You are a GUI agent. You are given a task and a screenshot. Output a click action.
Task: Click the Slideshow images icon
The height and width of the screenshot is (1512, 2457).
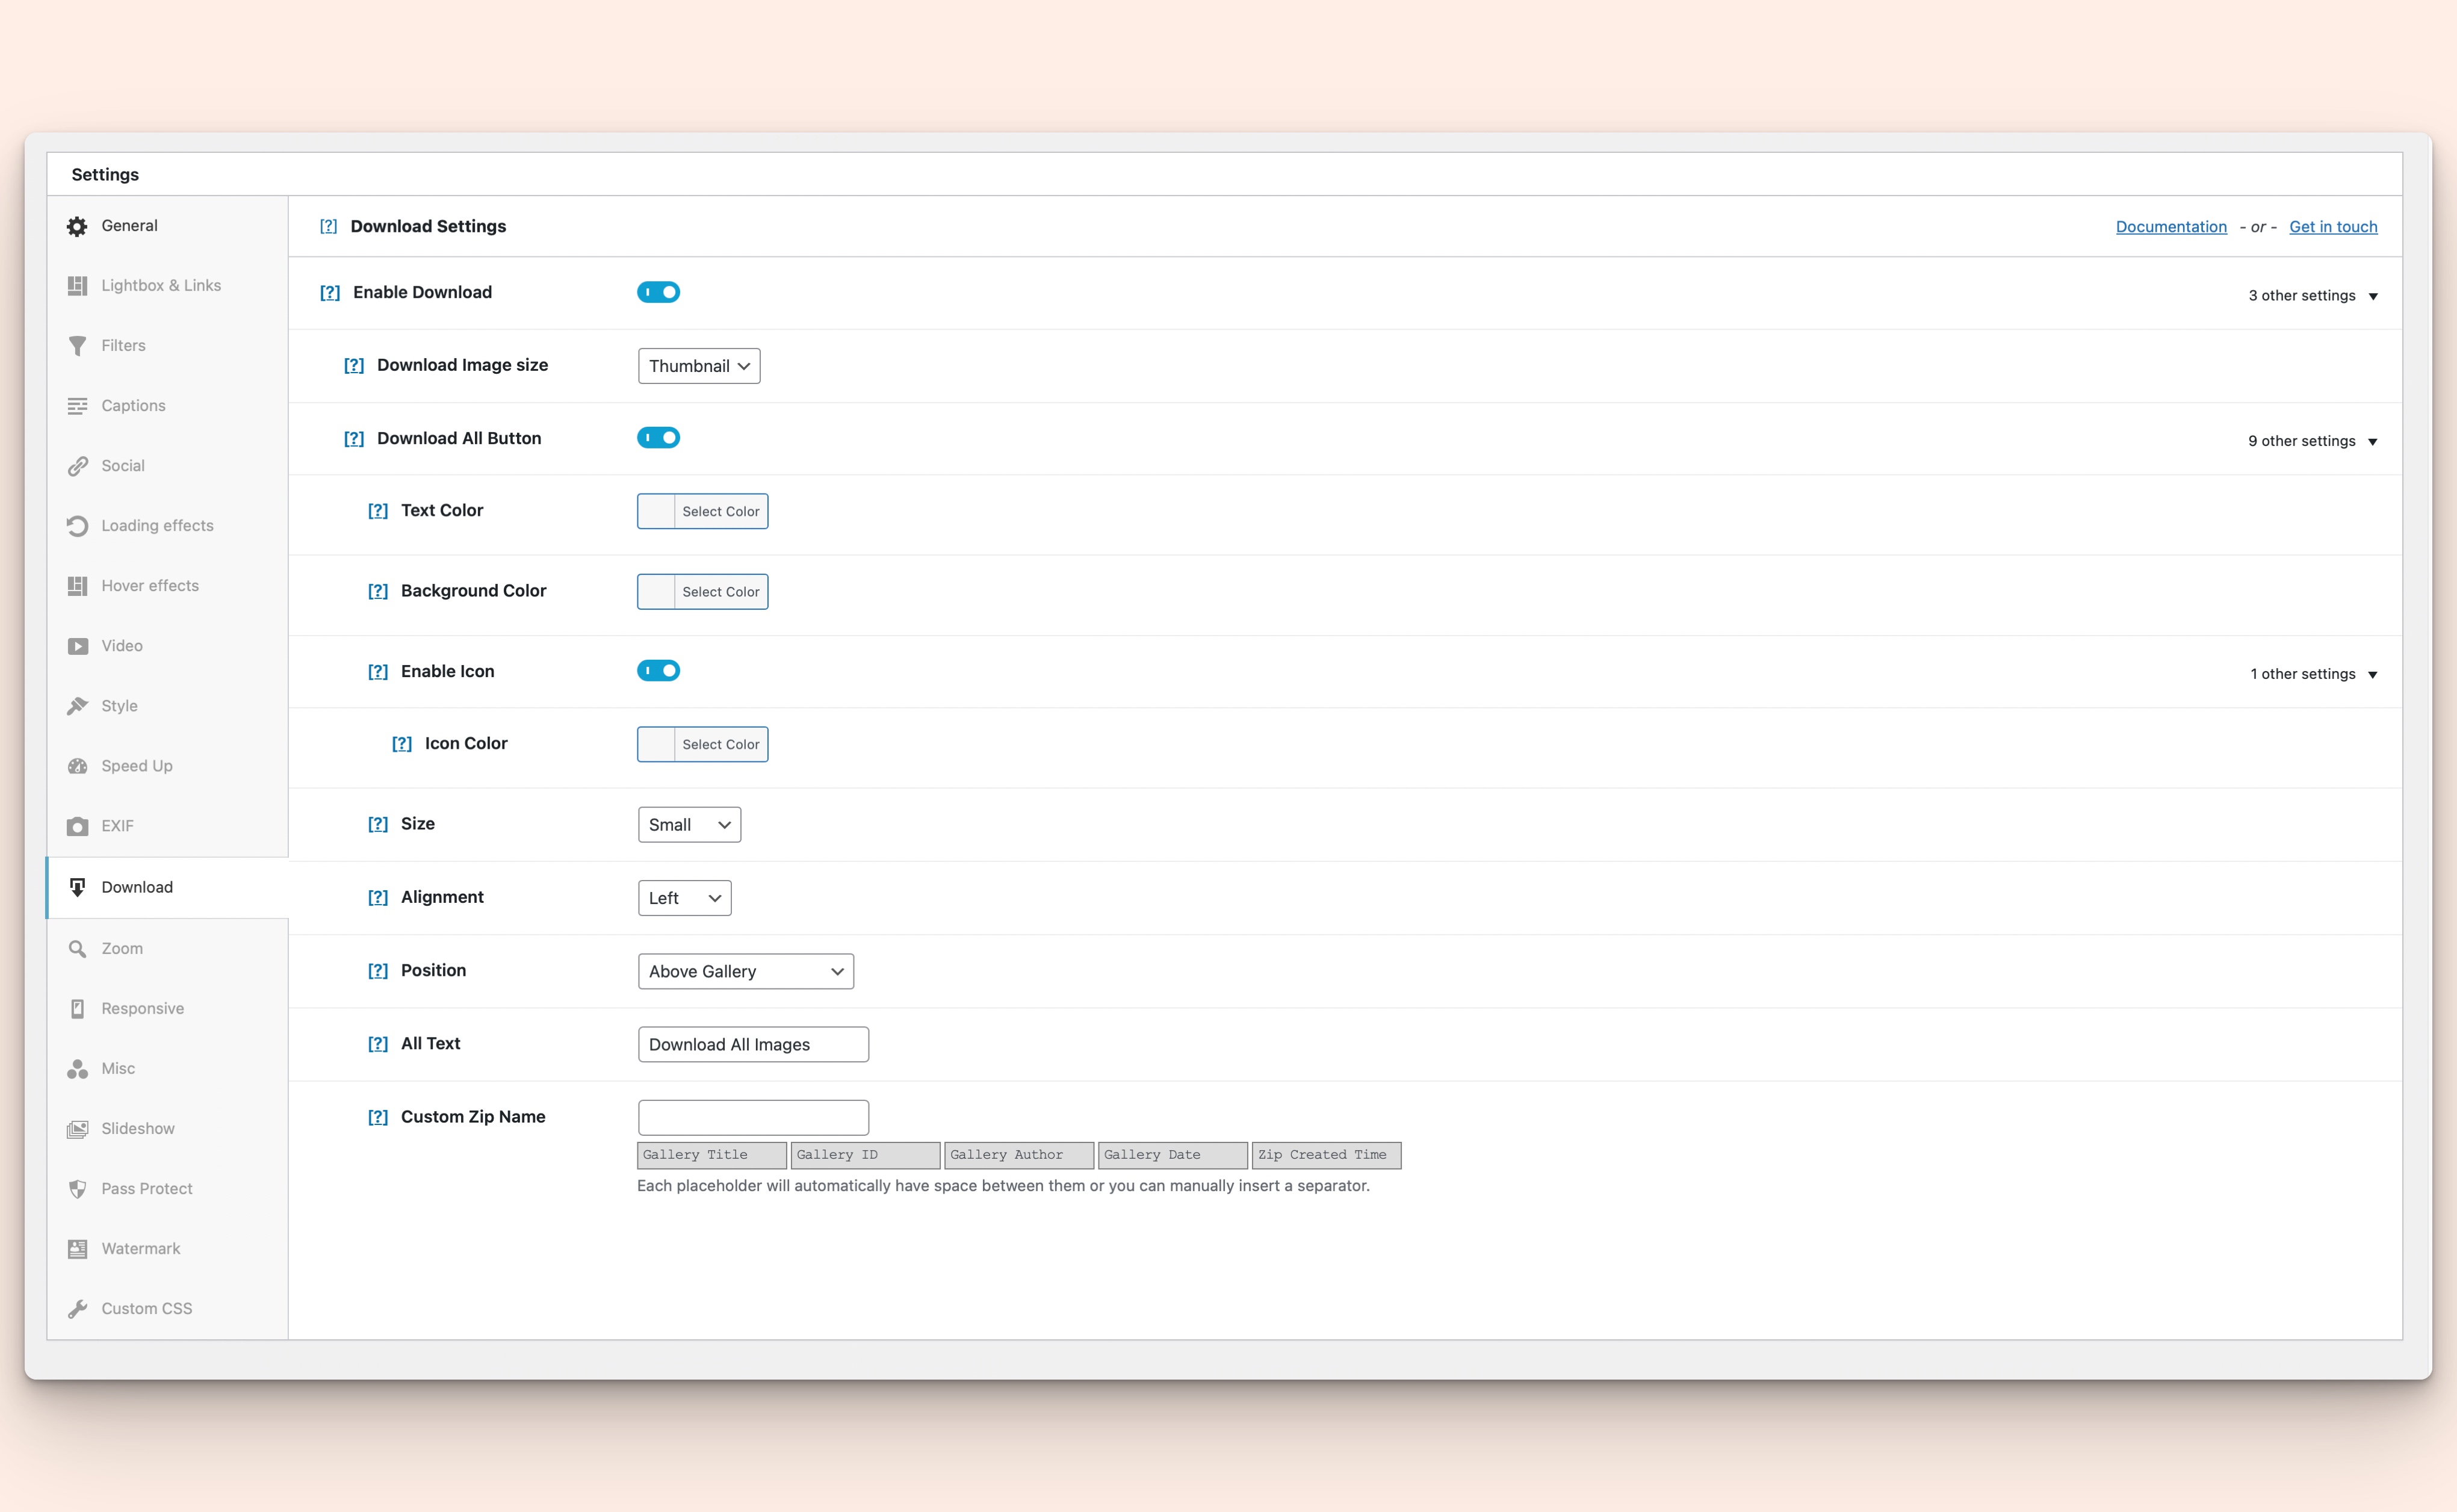coord(77,1129)
